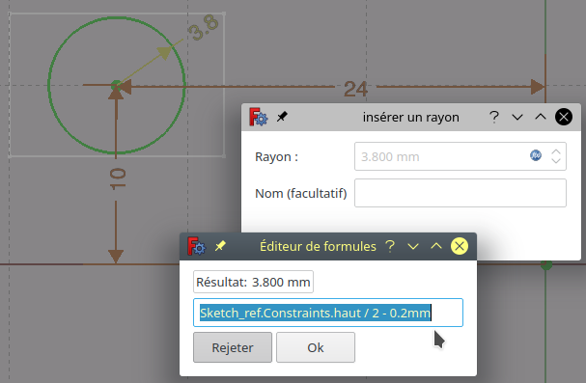Click the Nom (facultatif) input field
This screenshot has height=383, width=586.
pos(460,193)
